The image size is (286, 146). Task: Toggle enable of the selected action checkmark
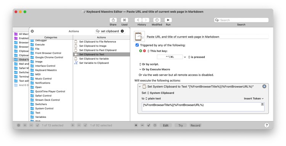click(x=149, y=125)
